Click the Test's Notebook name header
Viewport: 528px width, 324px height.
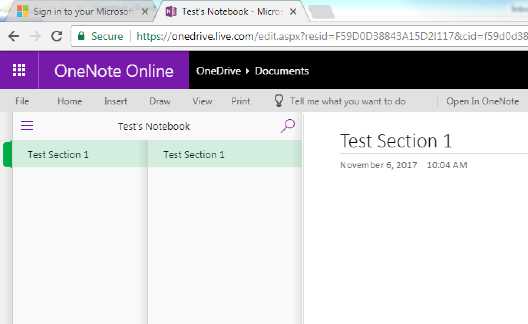pos(154,126)
